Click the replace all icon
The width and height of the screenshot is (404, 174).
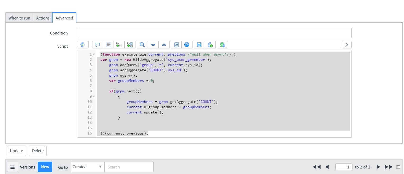tap(130, 45)
